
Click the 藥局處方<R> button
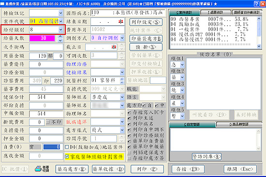[x=72, y=169]
